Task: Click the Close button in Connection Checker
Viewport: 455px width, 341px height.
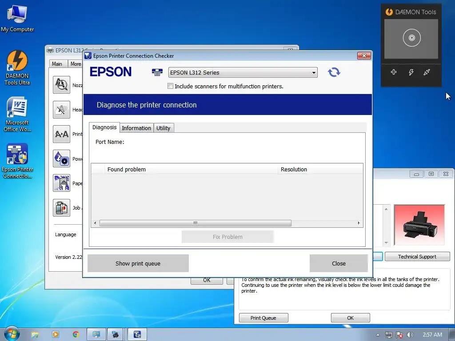Action: point(339,263)
